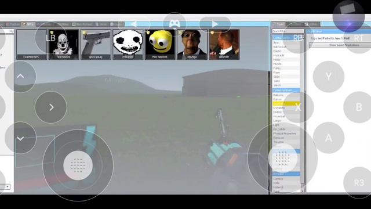
Task: Select the Physical Properties tool
Action: click(x=286, y=134)
